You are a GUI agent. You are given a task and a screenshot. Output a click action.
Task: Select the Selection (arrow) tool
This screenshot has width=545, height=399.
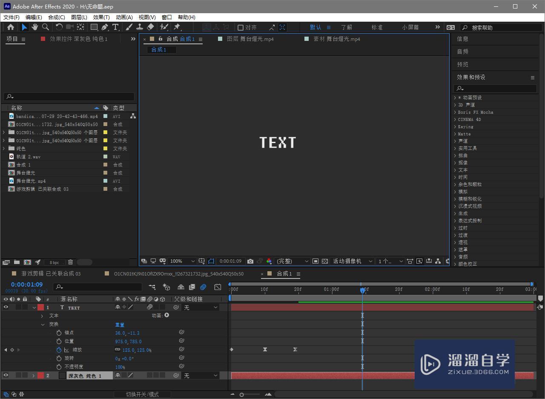pyautogui.click(x=24, y=27)
